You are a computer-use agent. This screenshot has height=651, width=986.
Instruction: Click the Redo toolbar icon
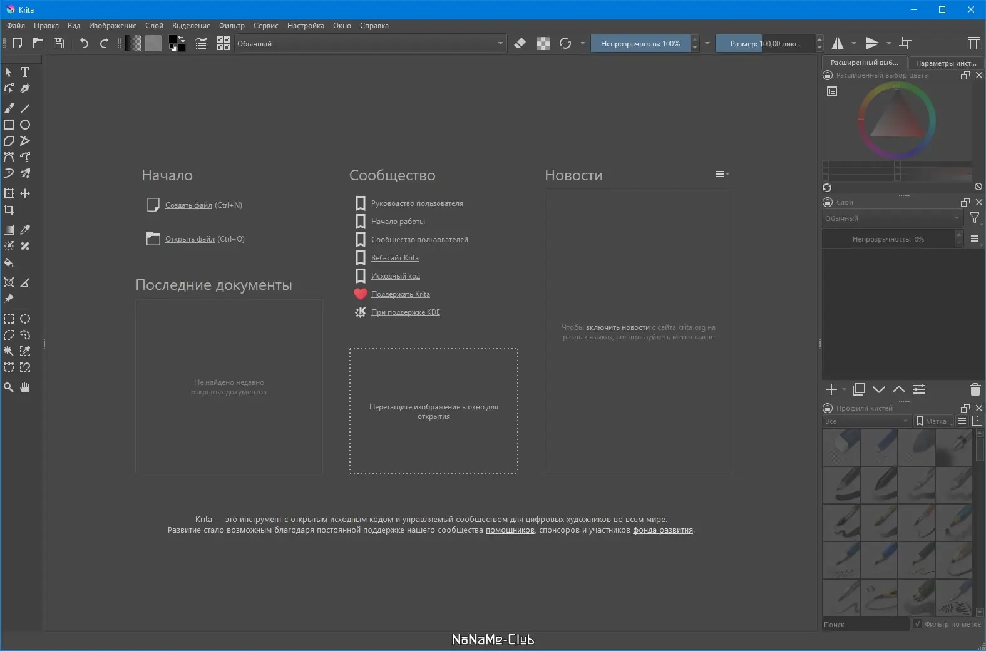click(x=104, y=43)
